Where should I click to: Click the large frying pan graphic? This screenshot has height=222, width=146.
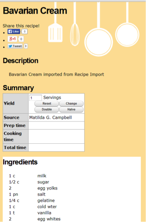point(98,29)
